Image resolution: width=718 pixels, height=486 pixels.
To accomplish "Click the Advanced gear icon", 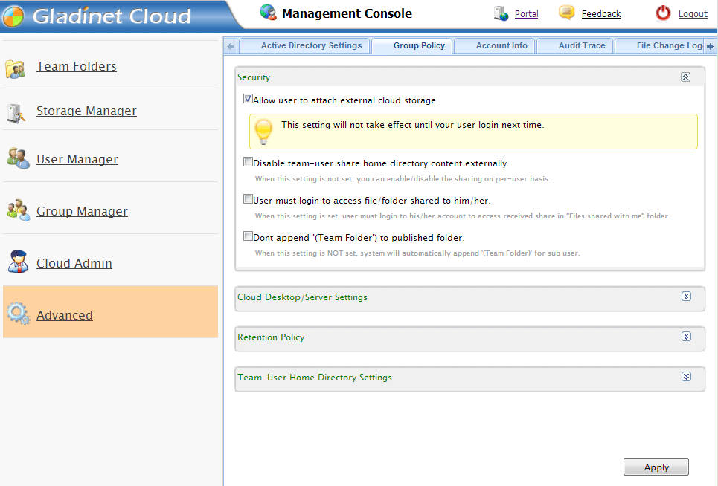I will 17,314.
